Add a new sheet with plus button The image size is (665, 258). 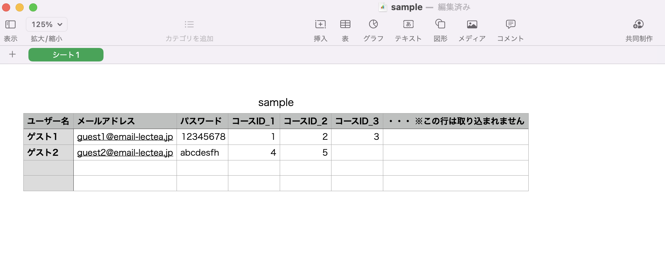[x=13, y=54]
